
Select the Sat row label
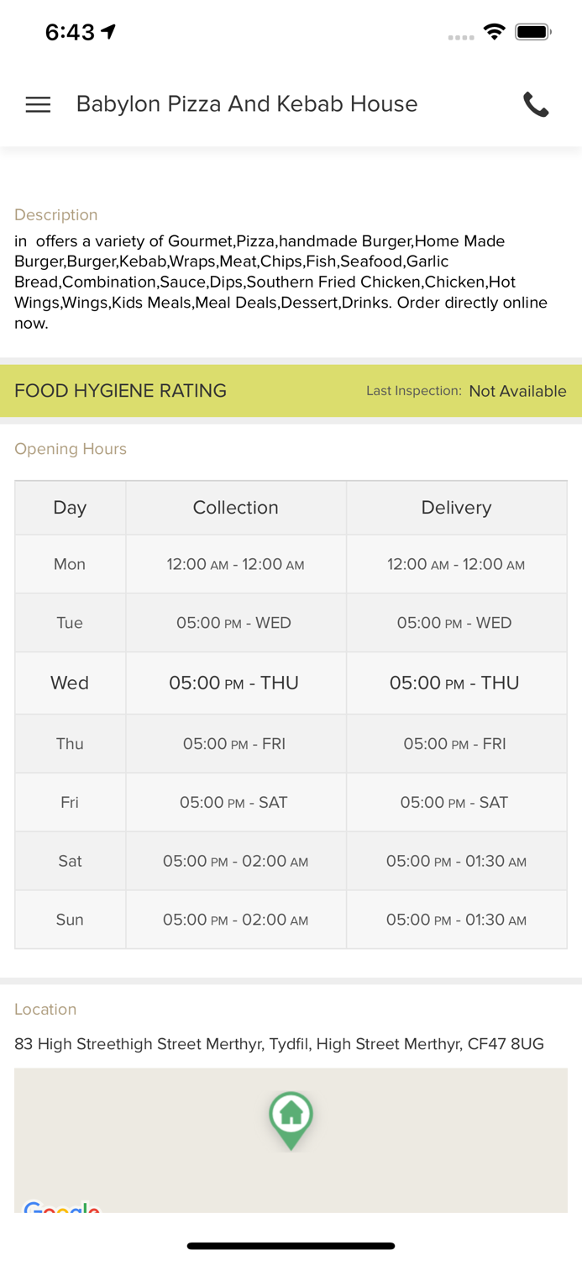(70, 861)
